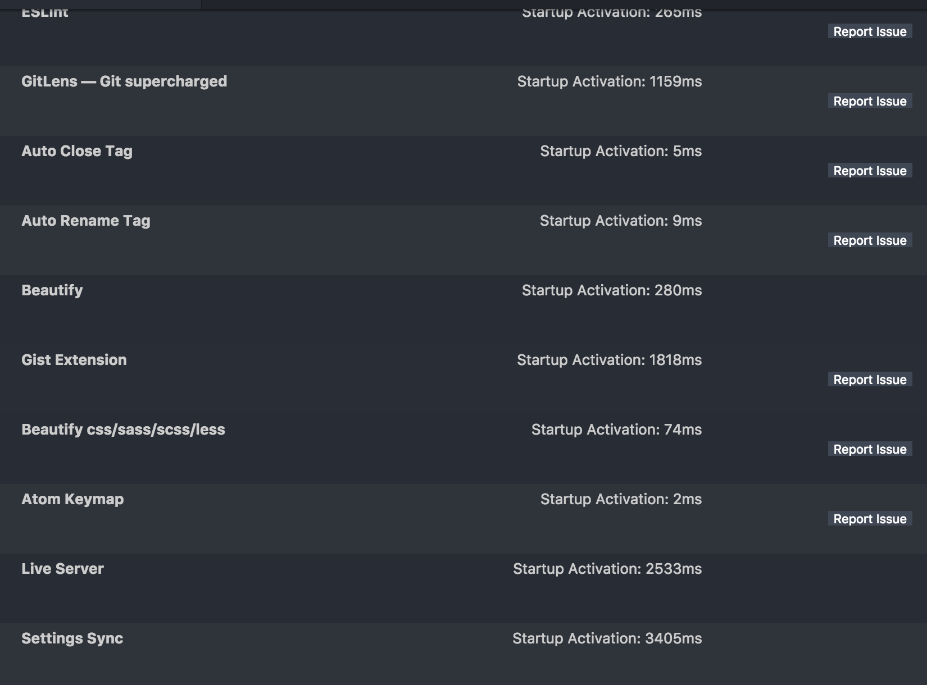Select the Settings Sync extension row
The height and width of the screenshot is (685, 927).
pos(72,638)
